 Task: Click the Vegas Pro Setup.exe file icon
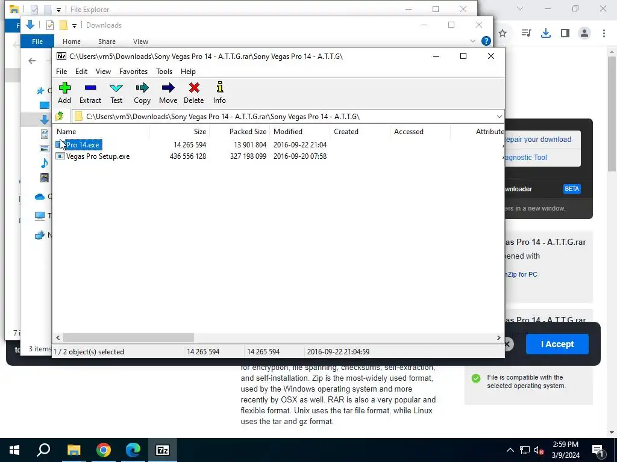60,156
